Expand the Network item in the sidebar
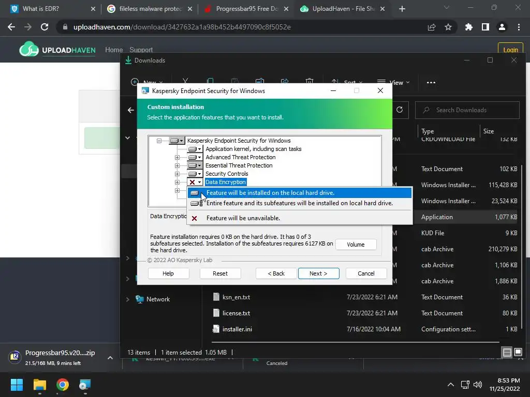The height and width of the screenshot is (397, 530). pyautogui.click(x=127, y=299)
